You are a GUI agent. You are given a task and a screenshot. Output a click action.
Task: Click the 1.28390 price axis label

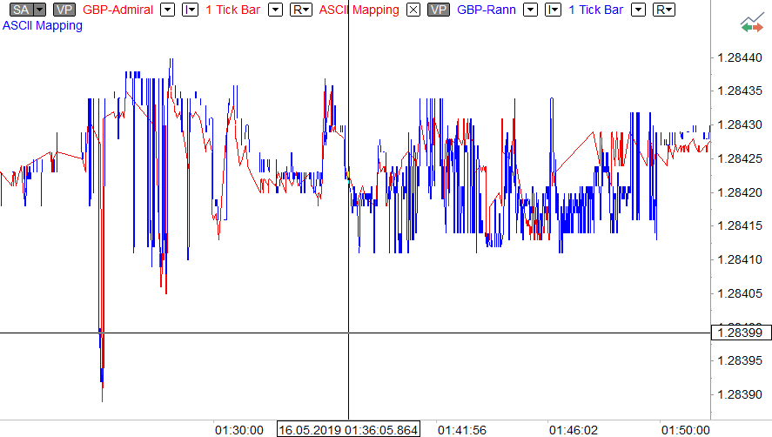click(740, 394)
